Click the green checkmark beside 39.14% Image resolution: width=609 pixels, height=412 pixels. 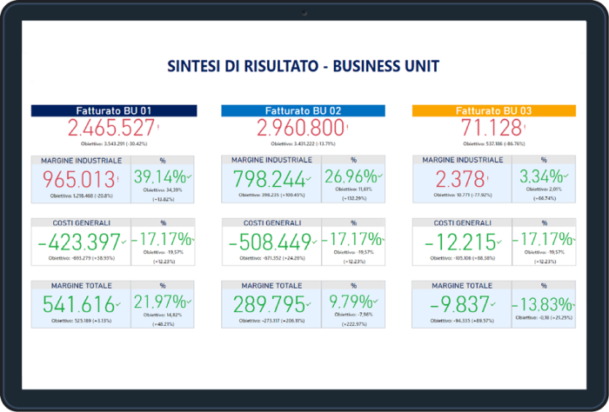click(190, 180)
